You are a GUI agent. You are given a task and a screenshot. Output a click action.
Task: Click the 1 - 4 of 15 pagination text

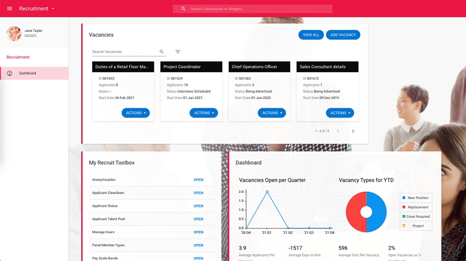coord(322,131)
